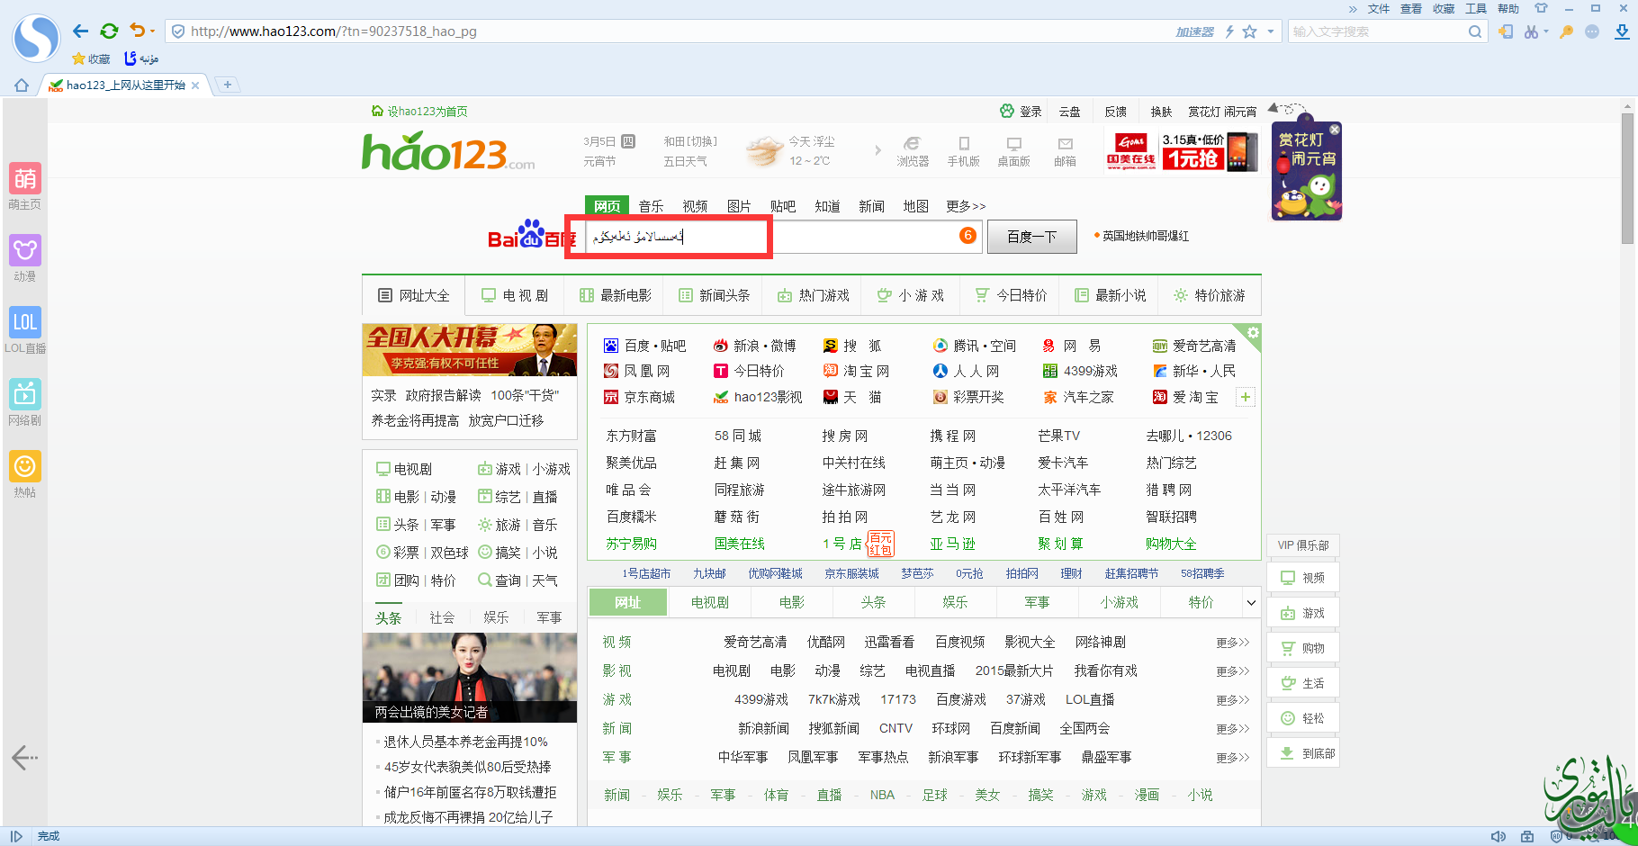1638x846 pixels.
Task: Open 更多>> in the 视频 row
Action: coord(1232,643)
